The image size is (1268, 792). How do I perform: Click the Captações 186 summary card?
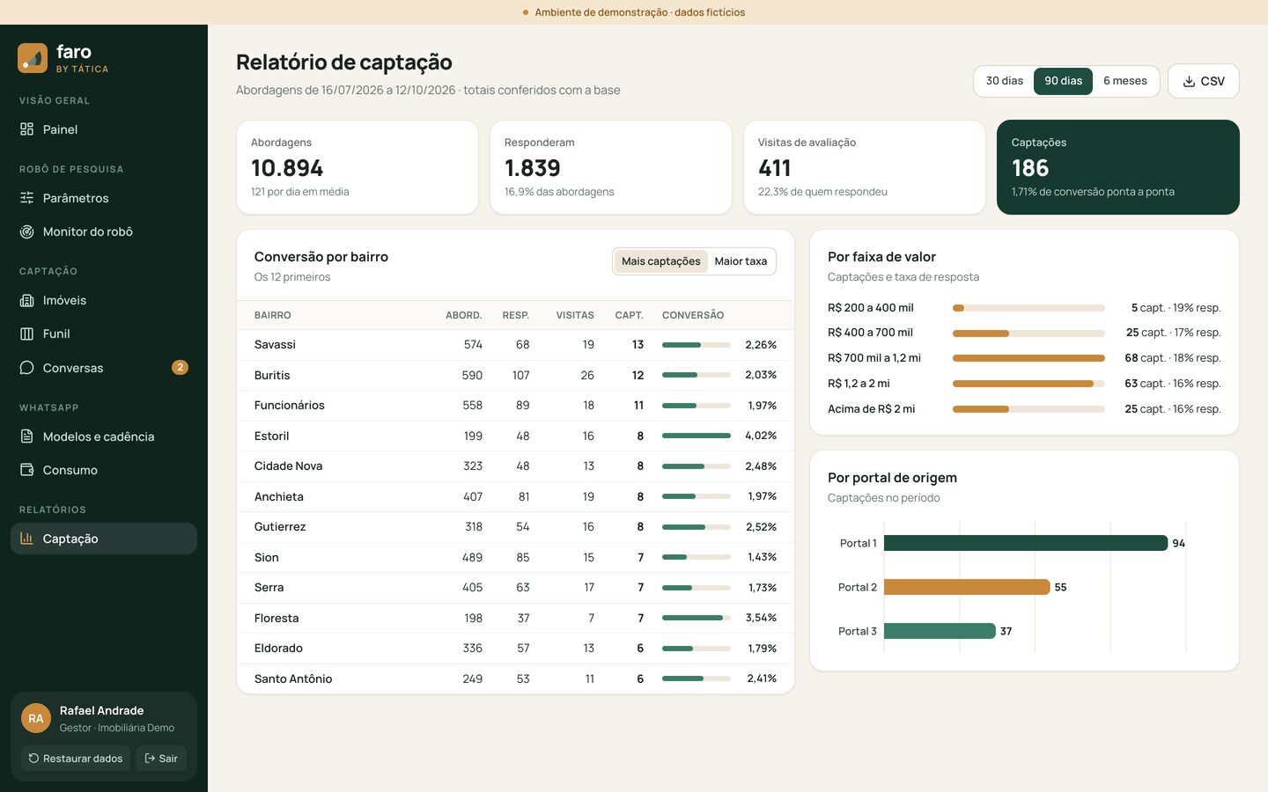(x=1118, y=167)
